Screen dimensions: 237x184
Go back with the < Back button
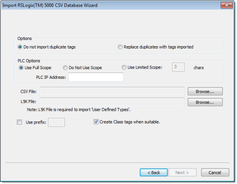(x=154, y=172)
